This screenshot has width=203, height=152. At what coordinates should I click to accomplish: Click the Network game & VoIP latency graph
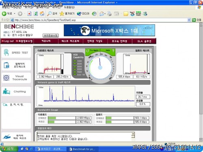[x=86, y=96]
